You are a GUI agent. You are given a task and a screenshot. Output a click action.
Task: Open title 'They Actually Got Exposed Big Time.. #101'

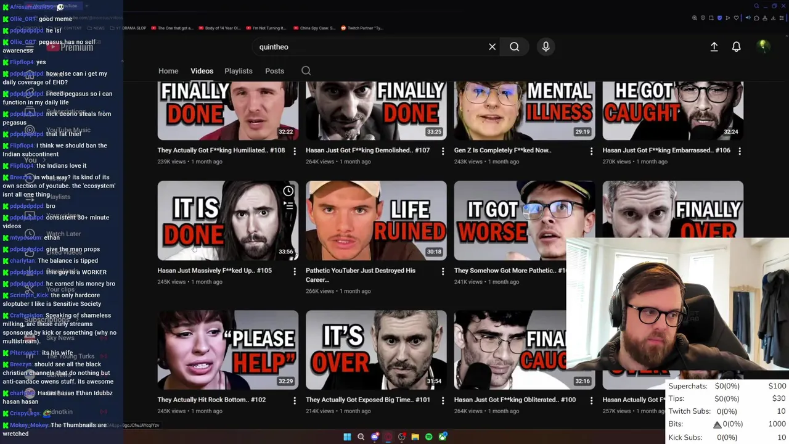(367, 400)
